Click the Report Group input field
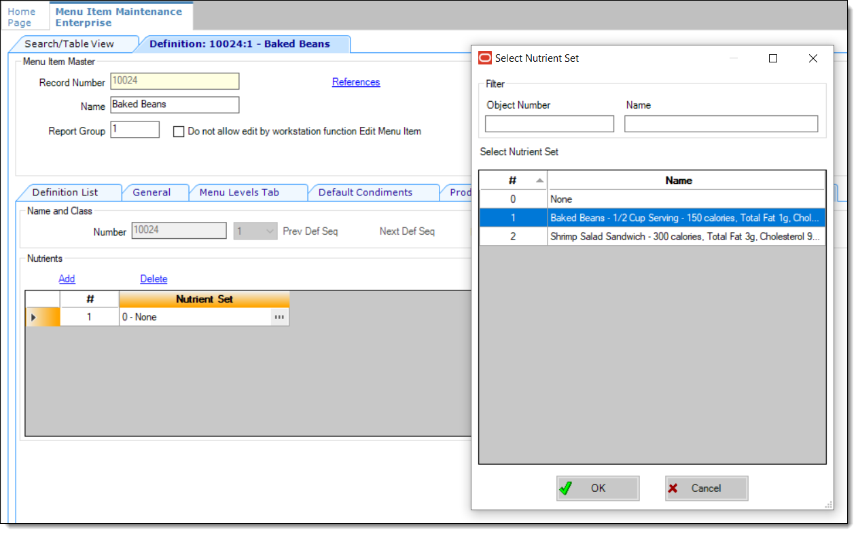This screenshot has width=858, height=534. pos(135,130)
